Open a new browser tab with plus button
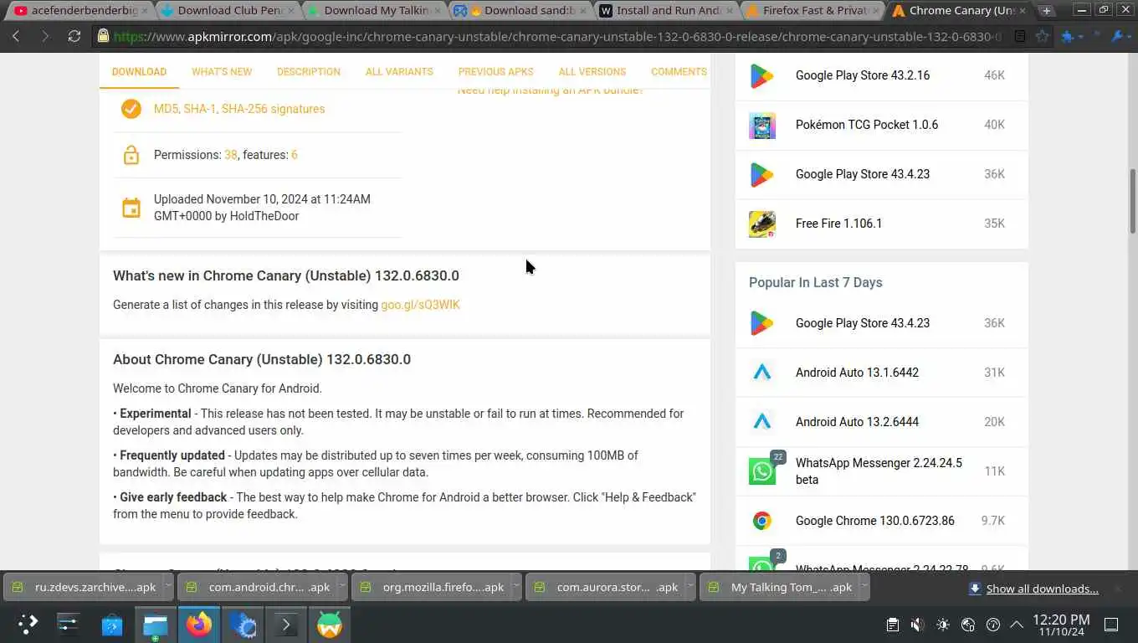 1046,11
